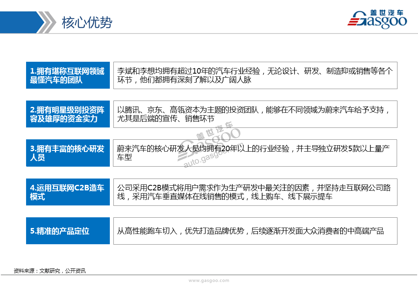Select the blue label 2.拥有明星级别投资阵容及雄厚的资金实力
Image resolution: width=418 pixels, height=285 pixels.
tap(68, 114)
